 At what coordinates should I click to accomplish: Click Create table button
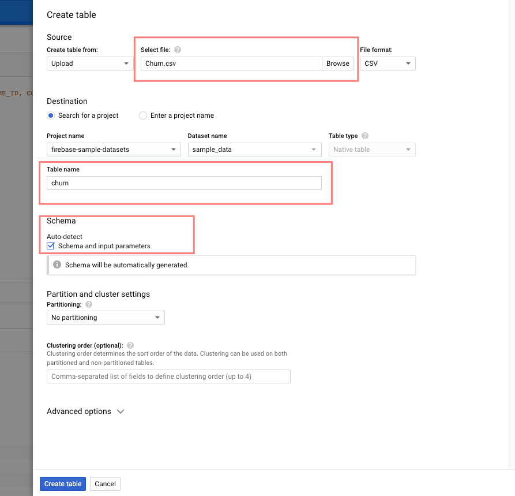tap(63, 484)
